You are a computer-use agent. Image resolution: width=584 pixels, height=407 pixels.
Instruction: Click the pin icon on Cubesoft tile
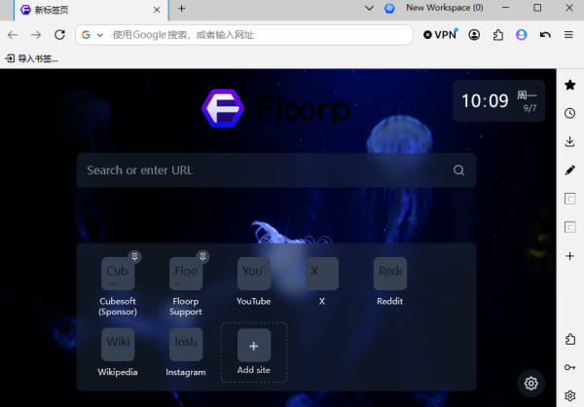[135, 256]
